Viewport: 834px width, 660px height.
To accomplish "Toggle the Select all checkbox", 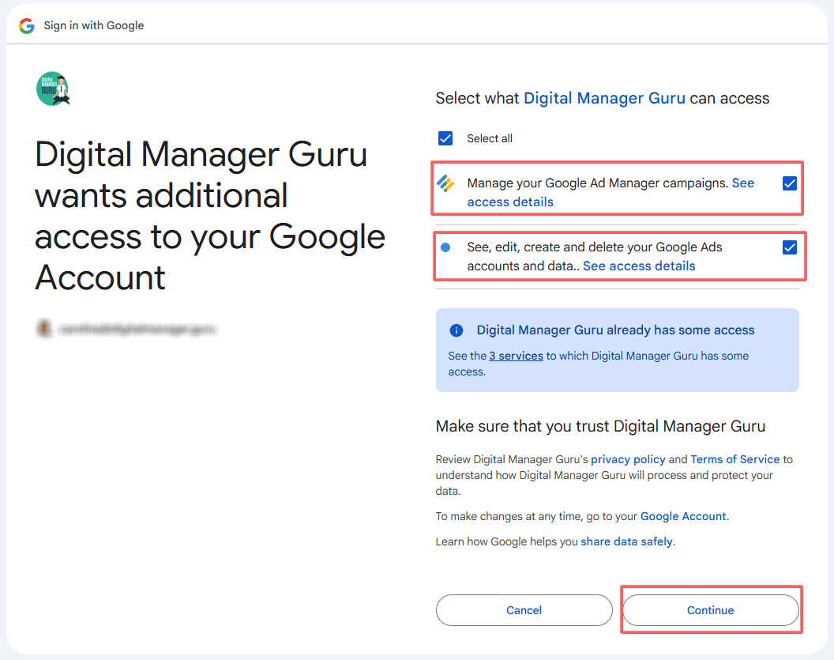I will [445, 138].
